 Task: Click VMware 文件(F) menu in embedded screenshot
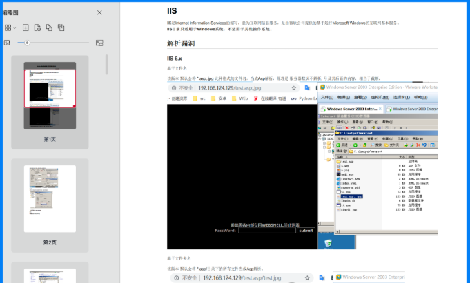pyautogui.click(x=327, y=98)
